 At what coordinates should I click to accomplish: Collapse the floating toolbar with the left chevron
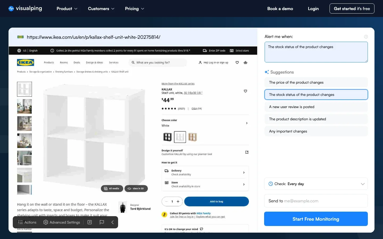click(113, 222)
